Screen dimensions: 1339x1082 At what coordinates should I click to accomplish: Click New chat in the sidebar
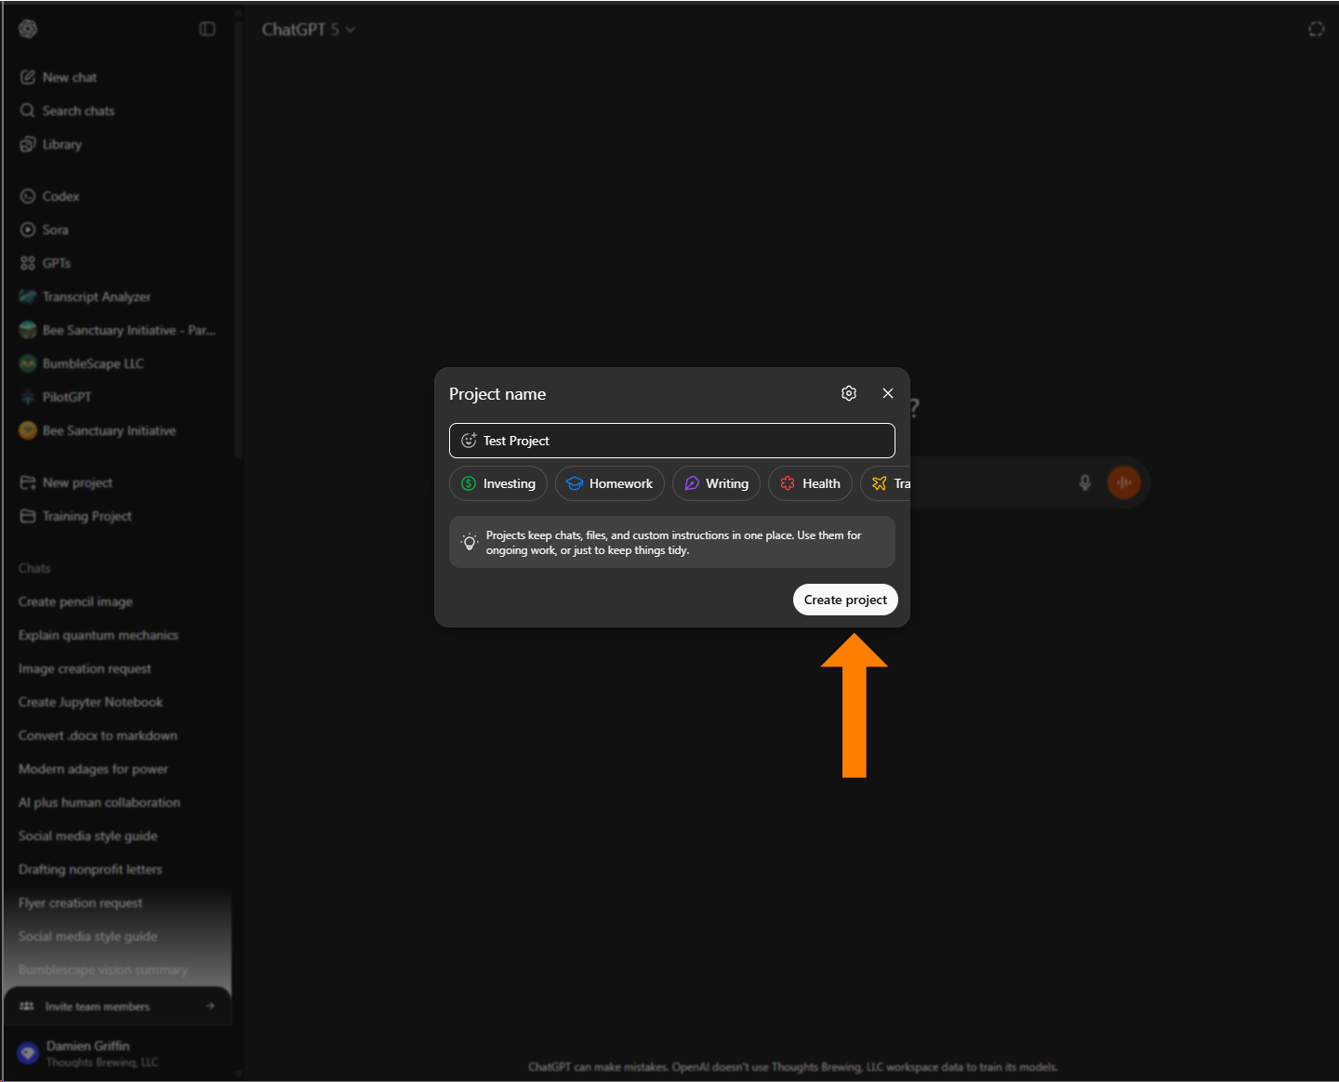click(x=69, y=77)
